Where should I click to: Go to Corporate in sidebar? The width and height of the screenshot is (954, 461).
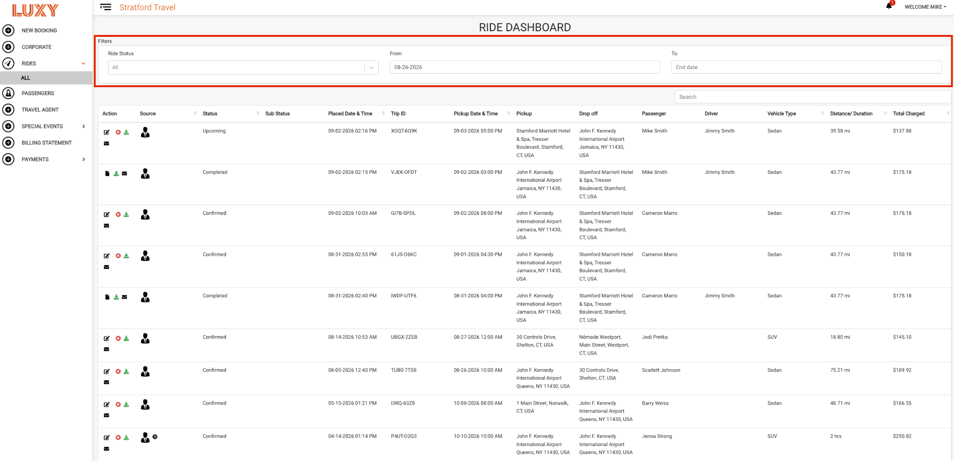pos(36,47)
